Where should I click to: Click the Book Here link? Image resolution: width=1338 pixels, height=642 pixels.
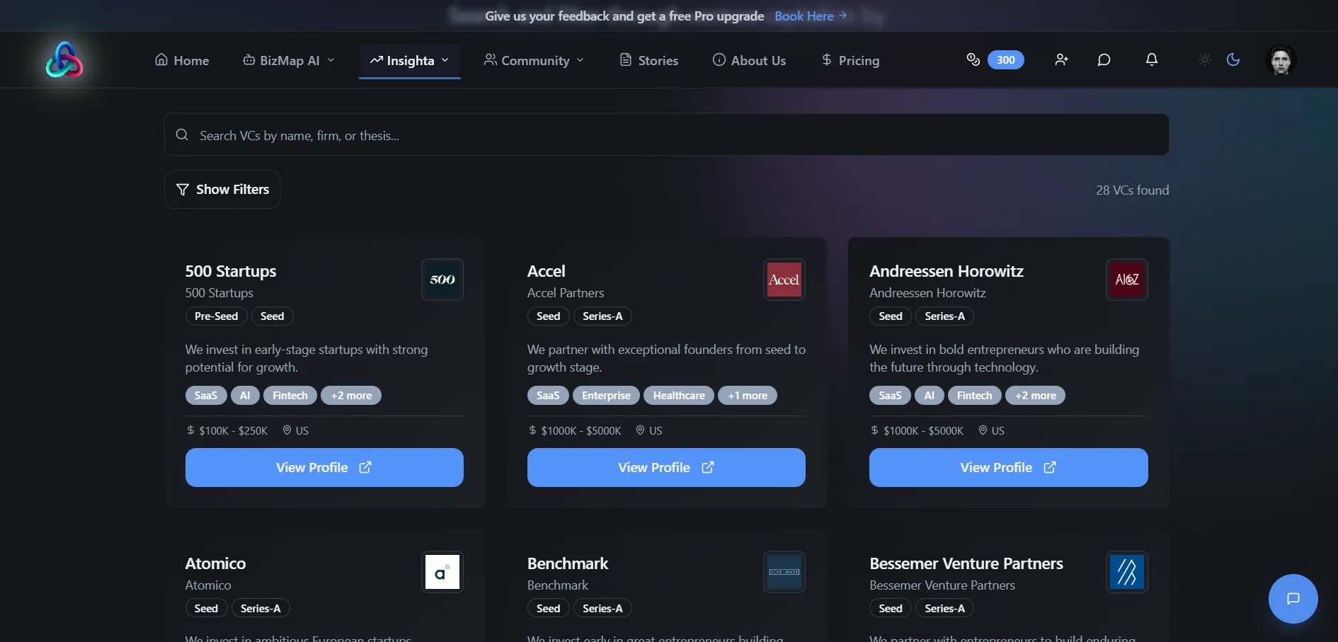(x=811, y=16)
